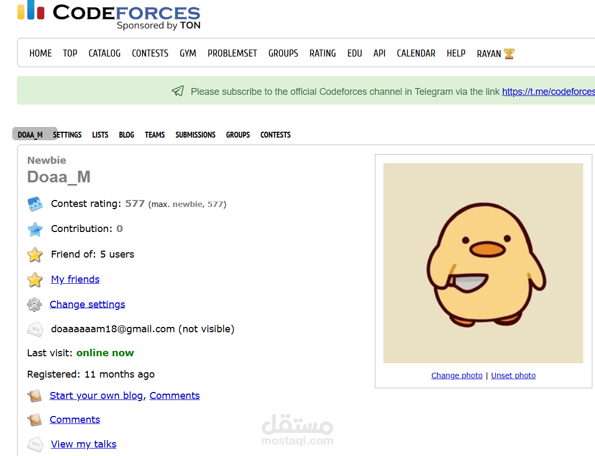
Task: Click the duck profile photo
Action: 483,263
